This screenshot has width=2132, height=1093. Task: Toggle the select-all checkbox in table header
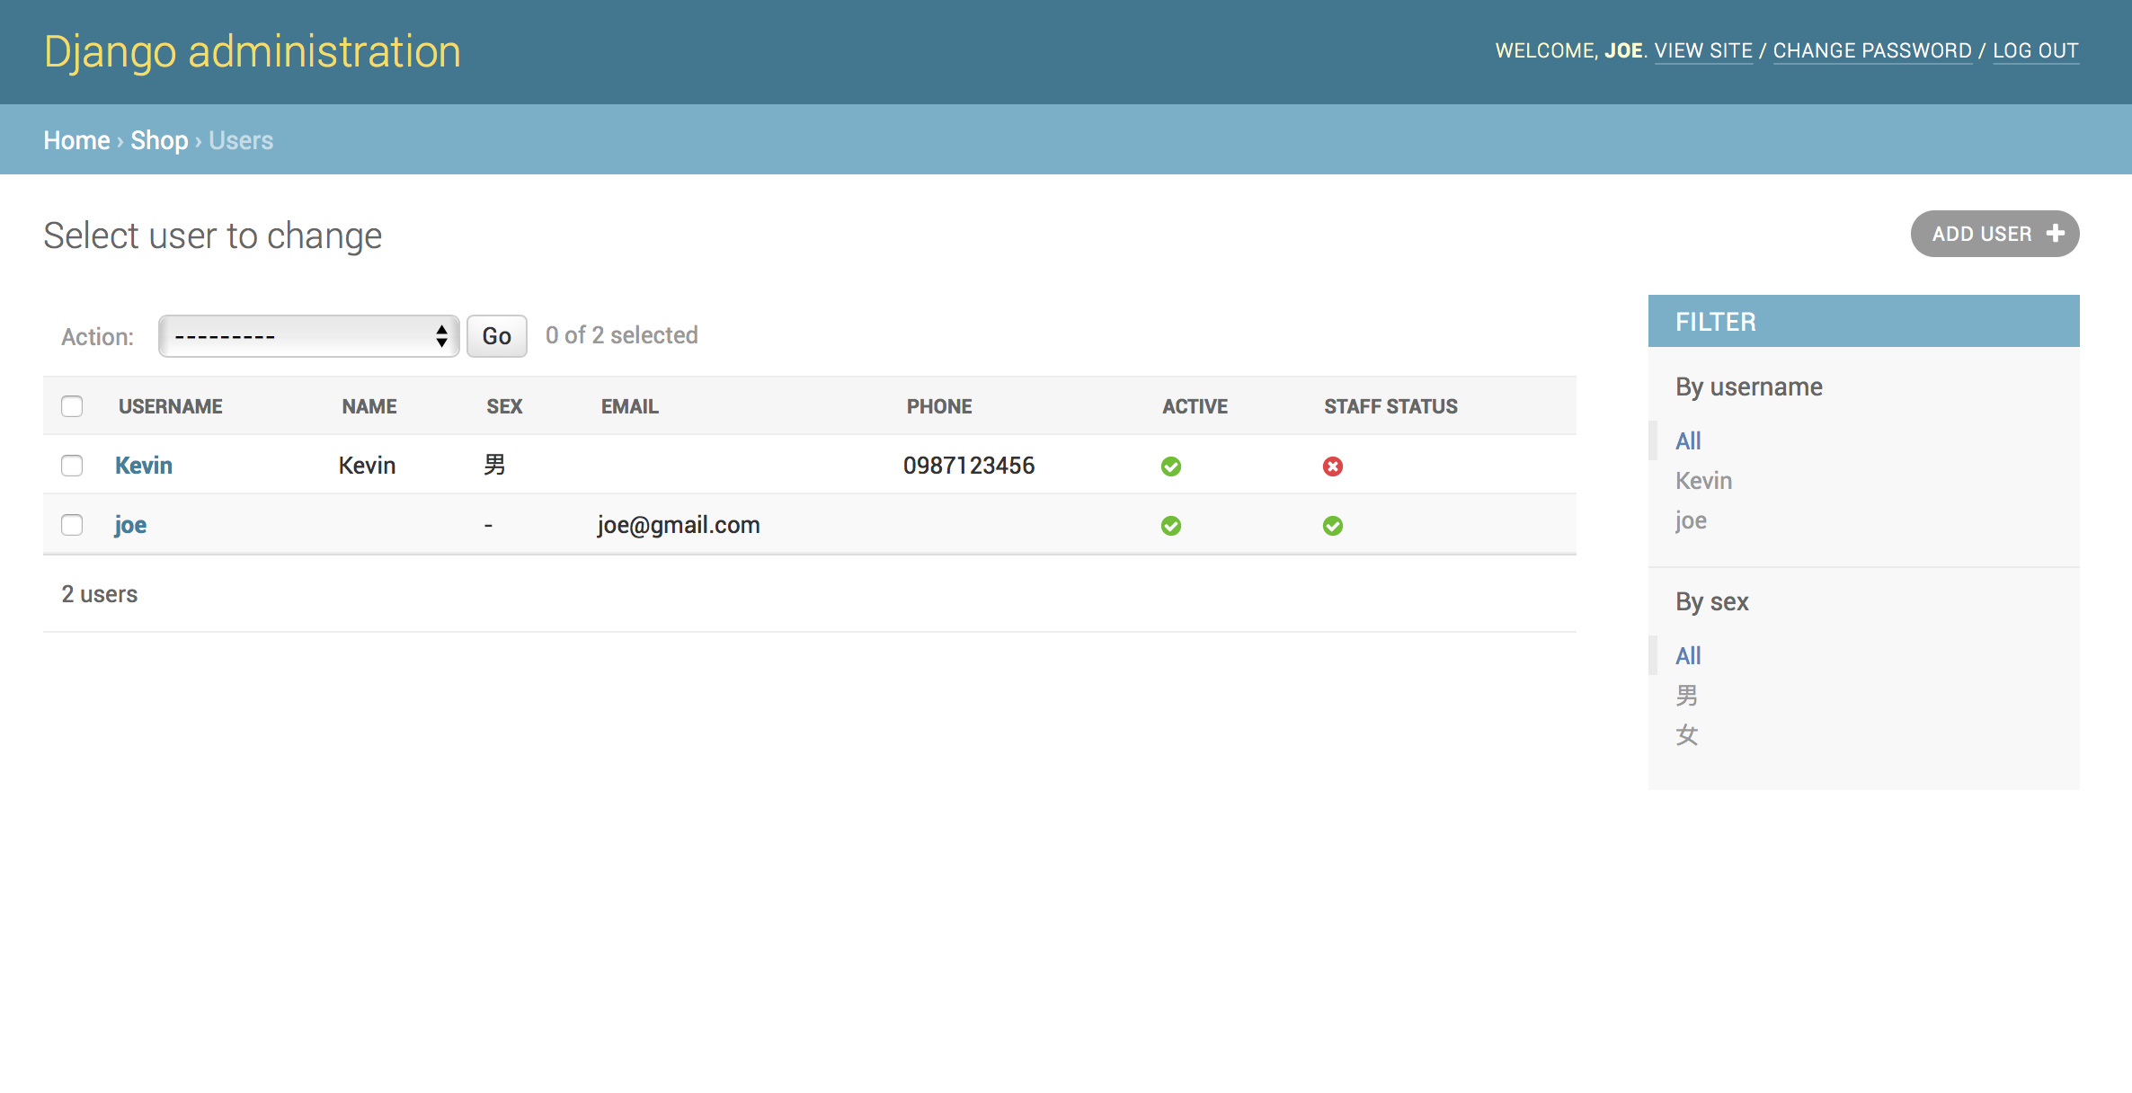tap(72, 406)
